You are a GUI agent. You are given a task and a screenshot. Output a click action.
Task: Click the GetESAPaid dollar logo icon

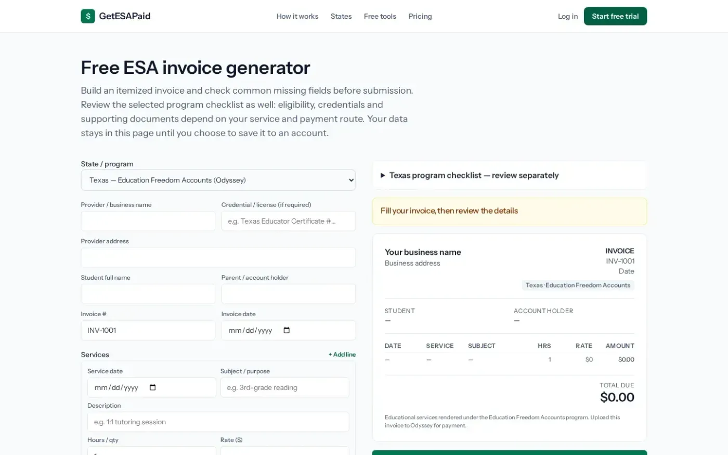point(88,16)
